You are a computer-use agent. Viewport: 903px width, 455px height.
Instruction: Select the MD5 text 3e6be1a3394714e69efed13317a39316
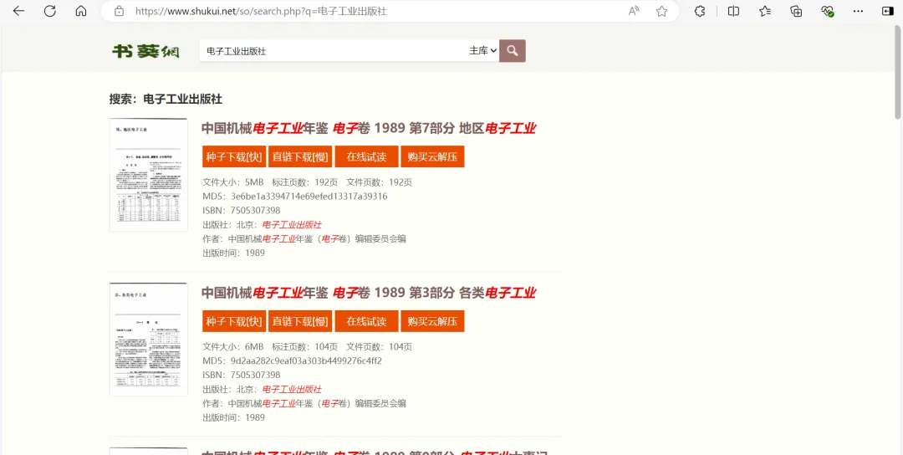click(x=309, y=197)
